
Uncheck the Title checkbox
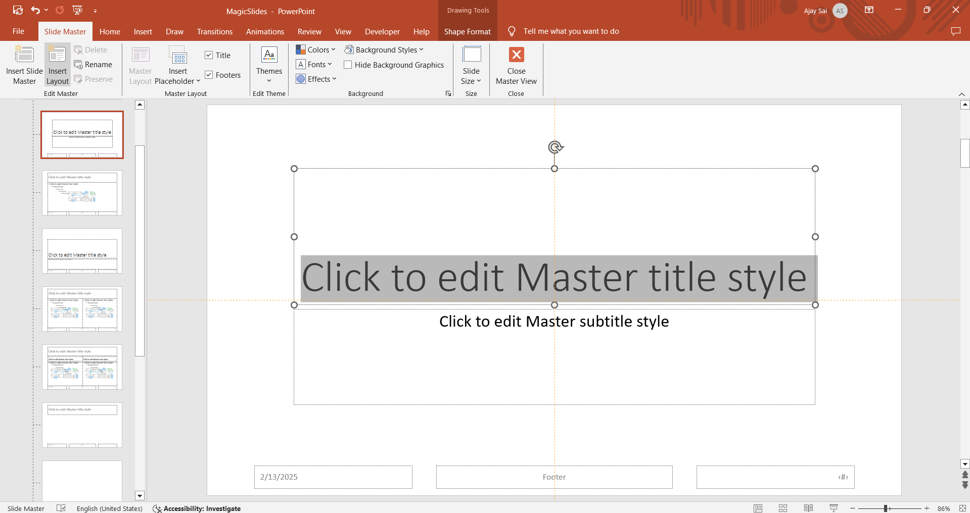click(x=209, y=55)
